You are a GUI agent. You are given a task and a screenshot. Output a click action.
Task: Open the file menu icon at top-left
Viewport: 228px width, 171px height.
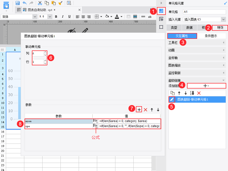pos(6,6)
